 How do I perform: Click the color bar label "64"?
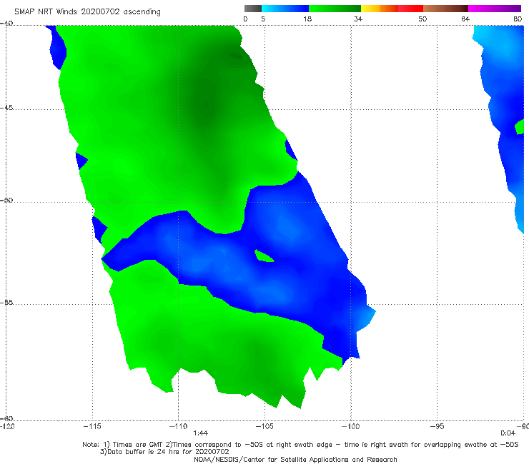465,19
